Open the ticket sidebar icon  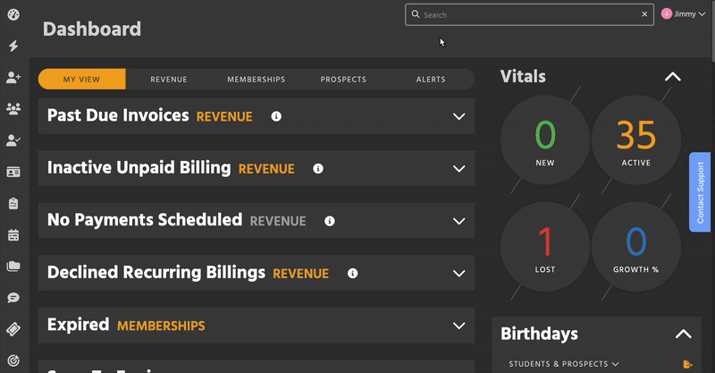click(13, 329)
